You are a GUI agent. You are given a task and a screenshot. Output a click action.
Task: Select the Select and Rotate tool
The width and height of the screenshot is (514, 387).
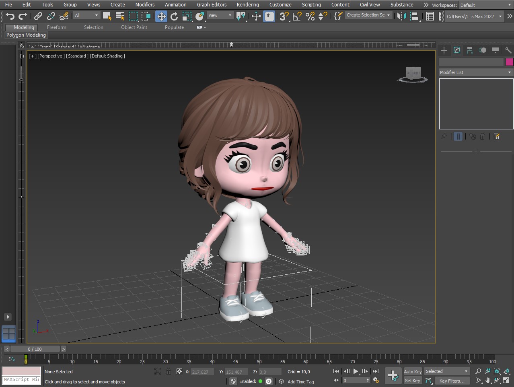[x=174, y=16]
